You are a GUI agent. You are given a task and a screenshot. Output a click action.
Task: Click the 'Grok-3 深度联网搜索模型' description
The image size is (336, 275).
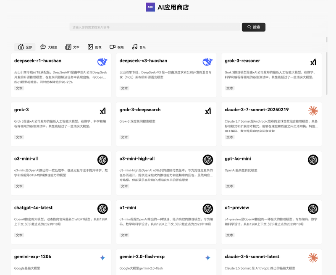click(137, 121)
